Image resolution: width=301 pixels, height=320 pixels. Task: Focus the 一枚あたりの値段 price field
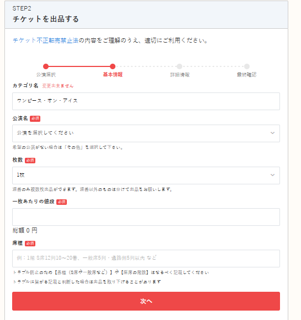pos(146,217)
